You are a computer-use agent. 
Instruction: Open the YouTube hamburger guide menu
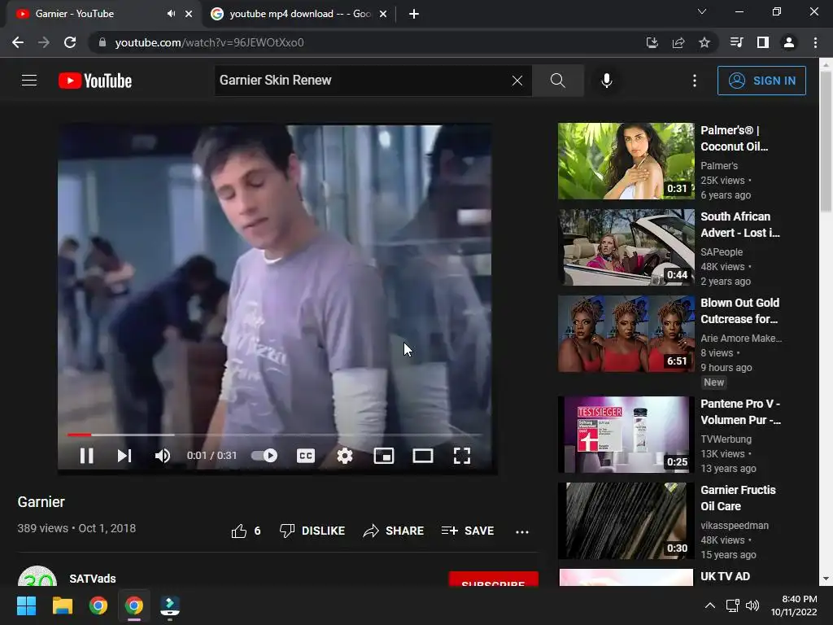pyautogui.click(x=29, y=81)
